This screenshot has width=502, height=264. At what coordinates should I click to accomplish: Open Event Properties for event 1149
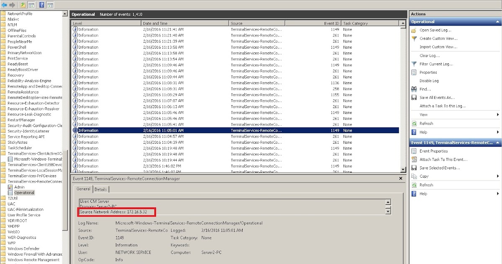click(x=434, y=151)
